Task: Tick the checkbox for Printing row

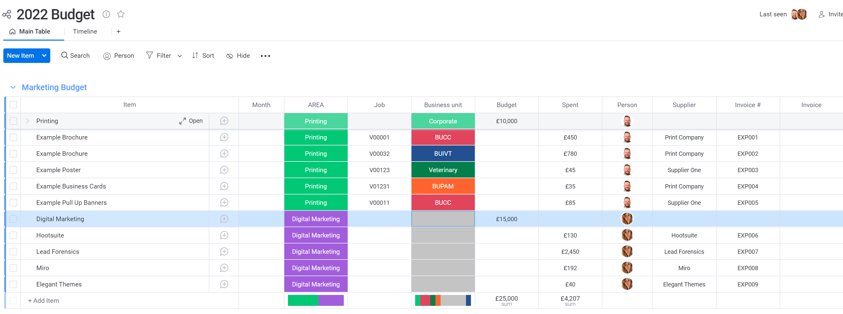Action: [13, 121]
